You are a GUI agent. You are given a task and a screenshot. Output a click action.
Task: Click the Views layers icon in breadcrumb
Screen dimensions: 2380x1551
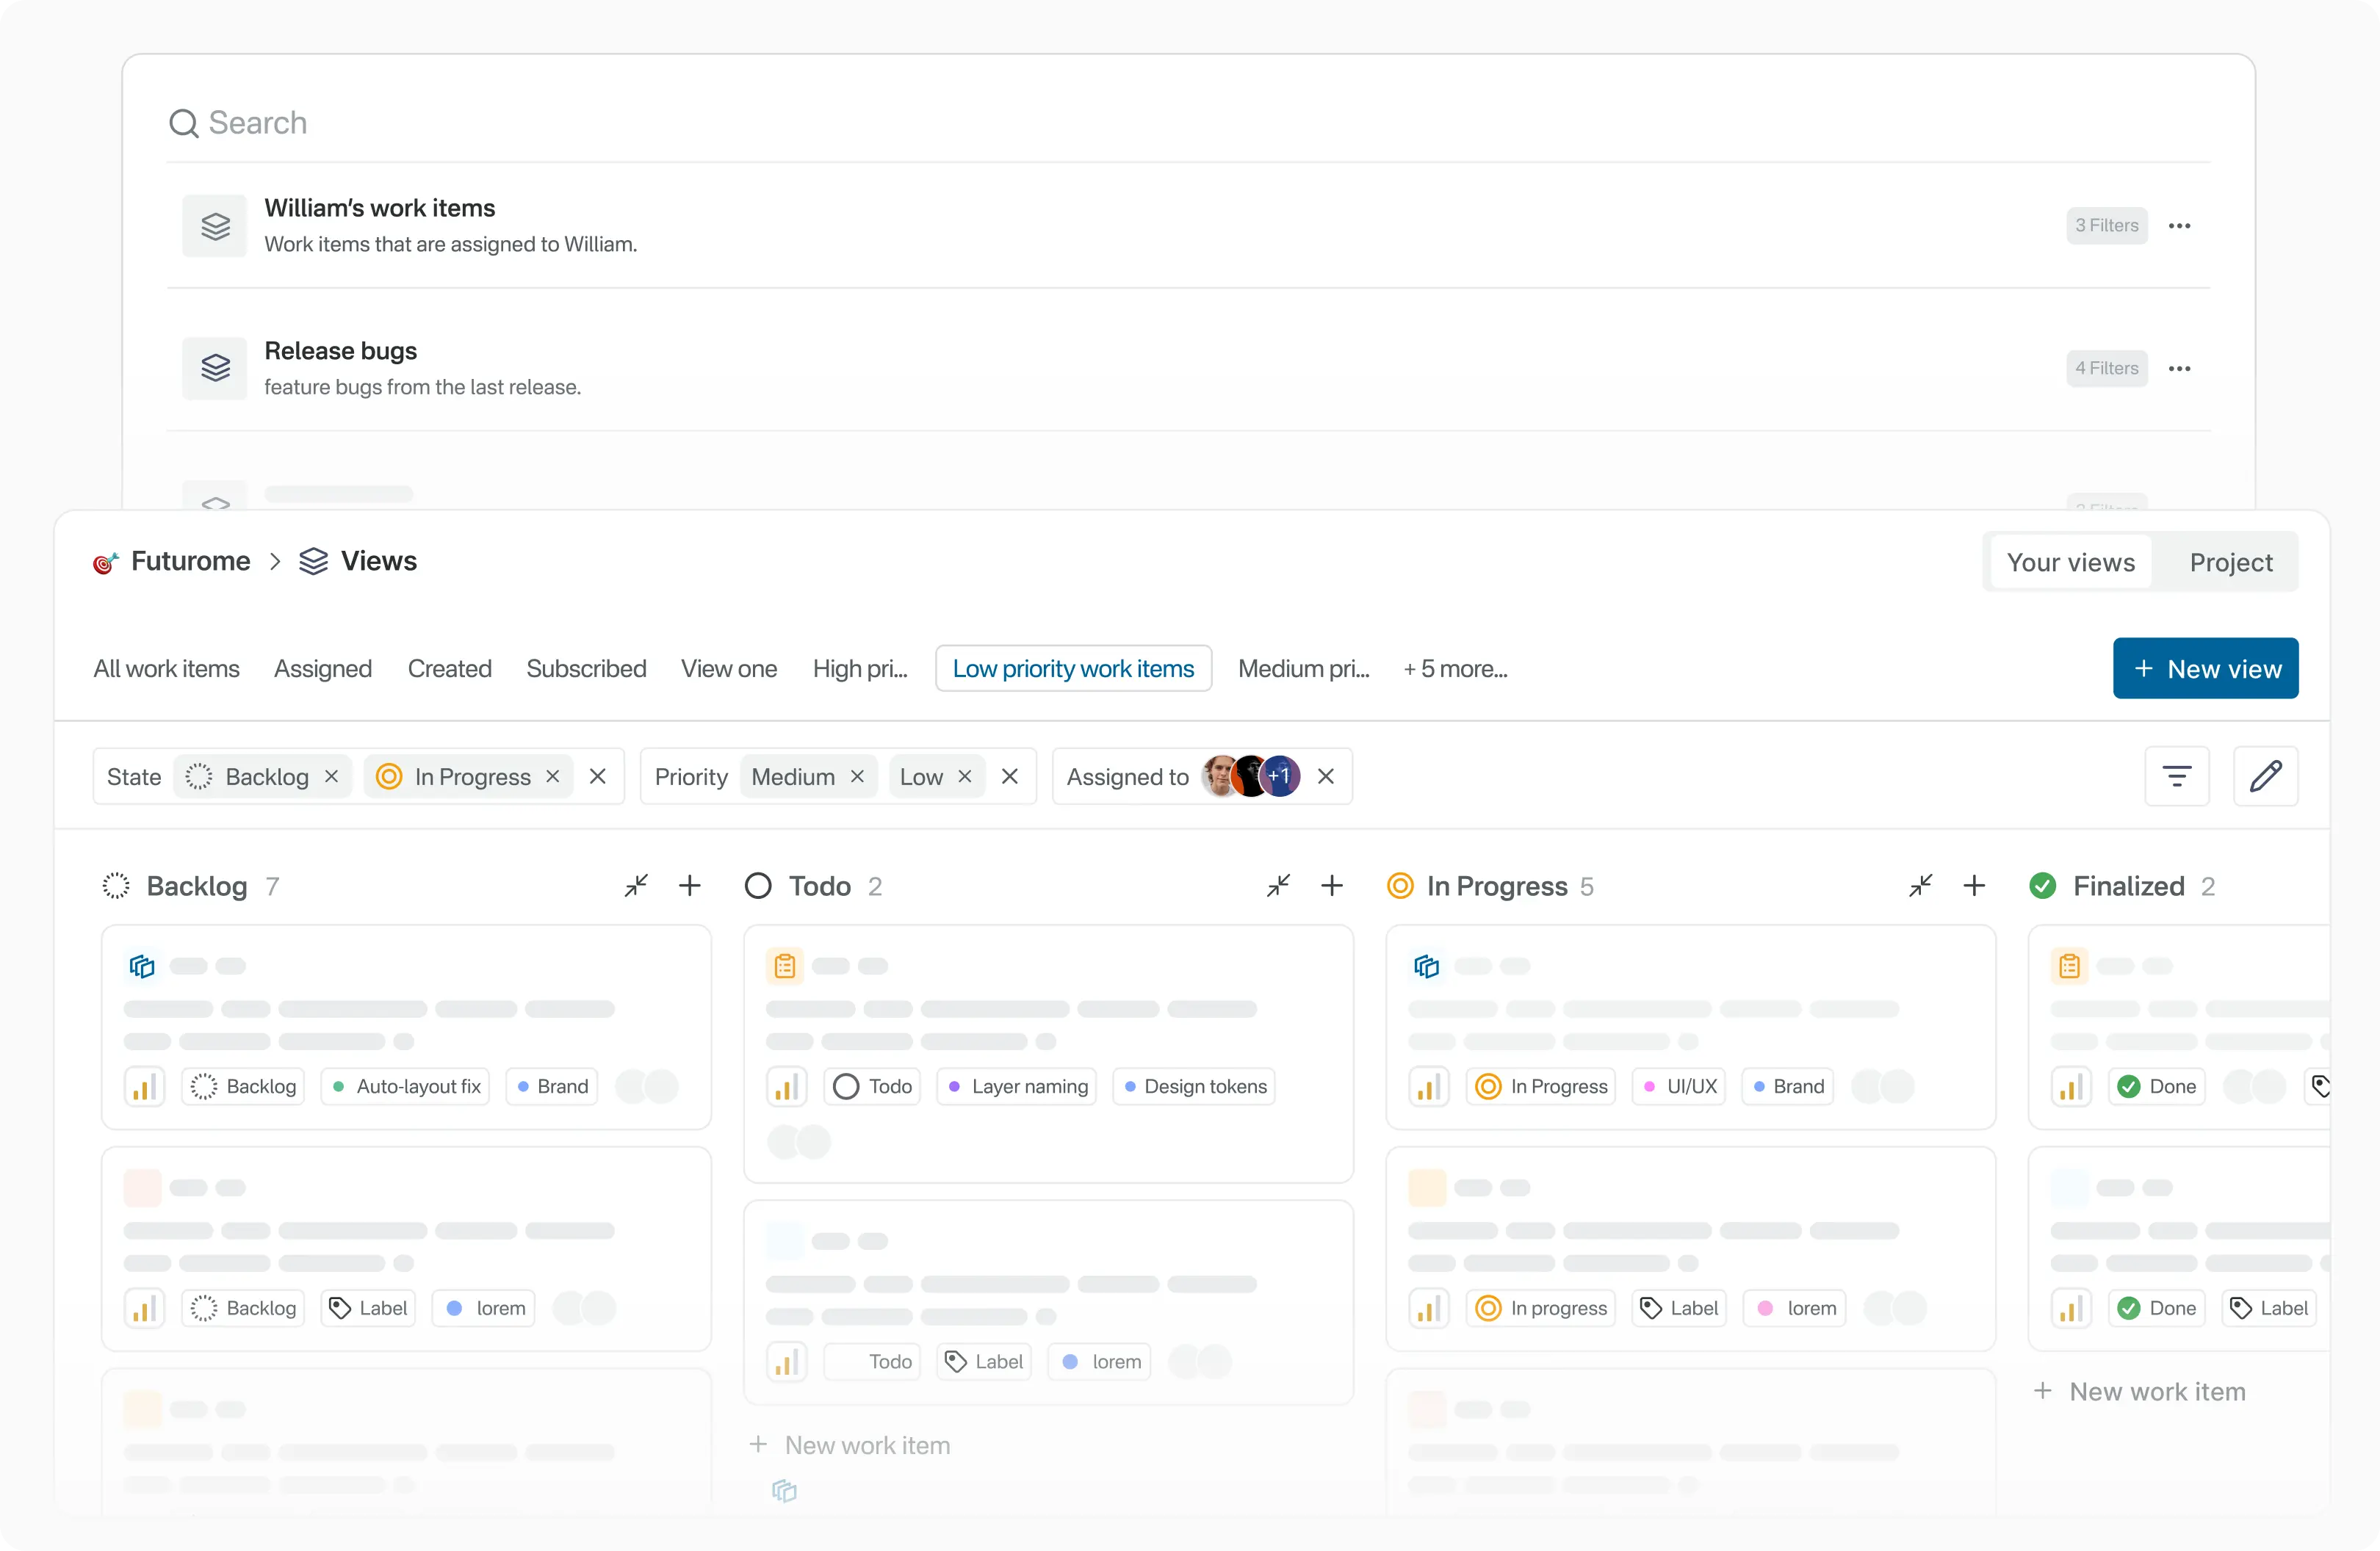pos(313,562)
